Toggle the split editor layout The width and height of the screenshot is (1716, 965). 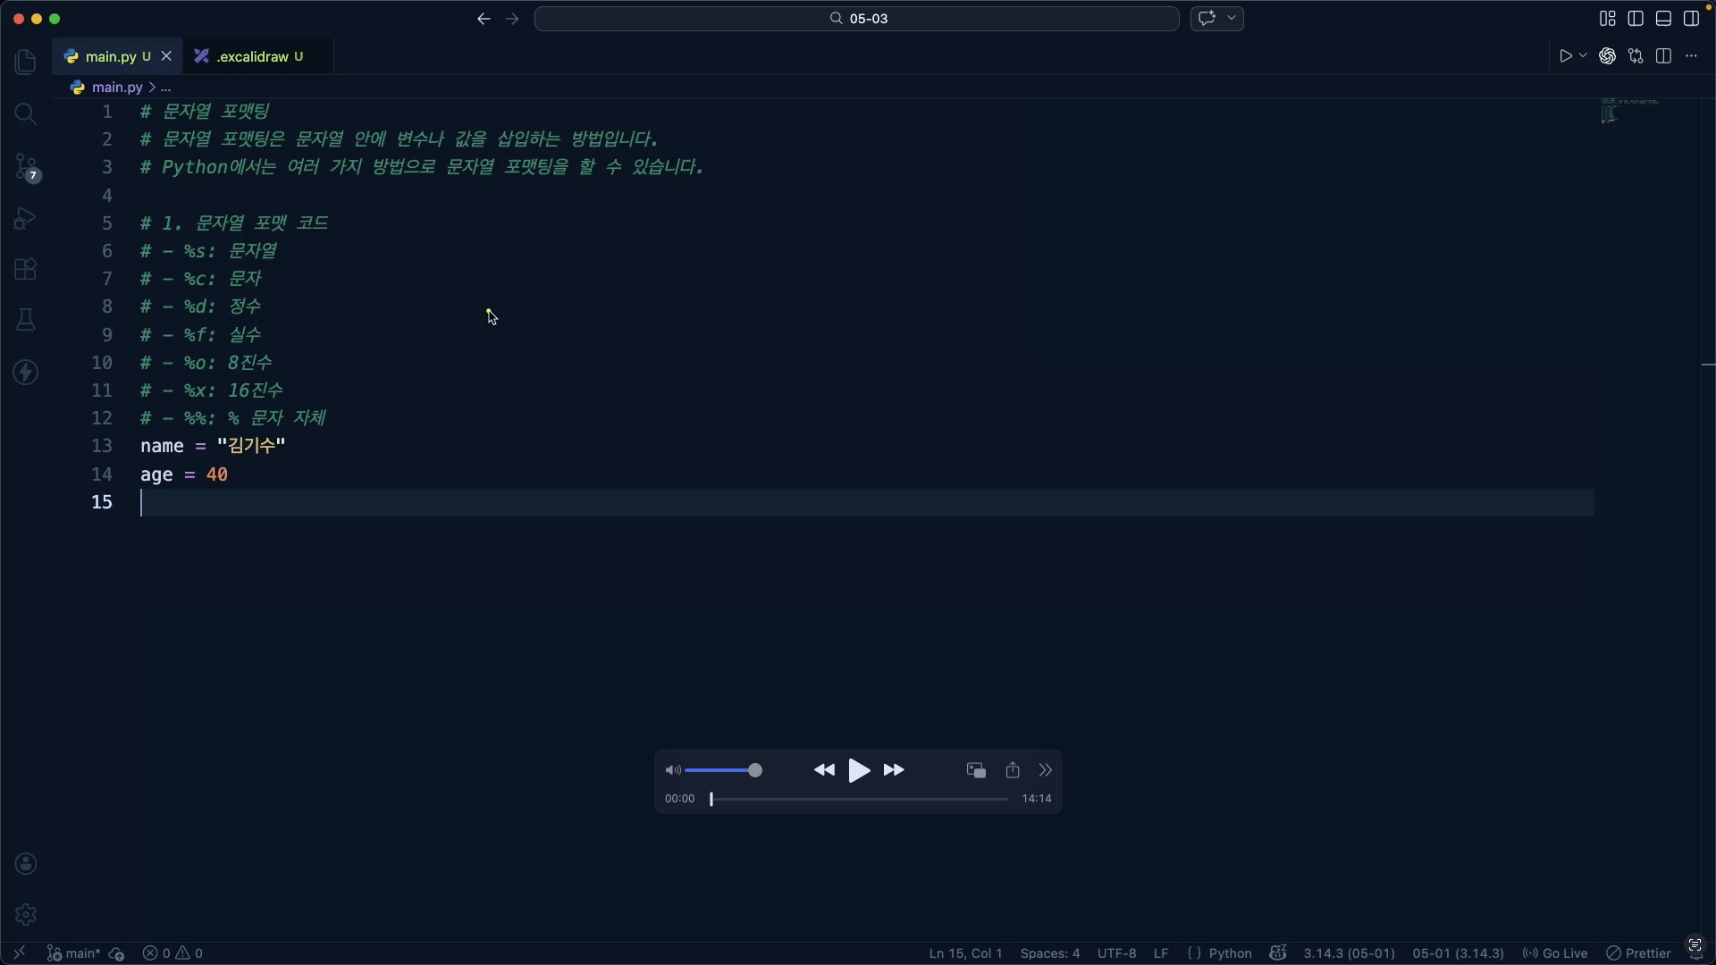[1665, 55]
